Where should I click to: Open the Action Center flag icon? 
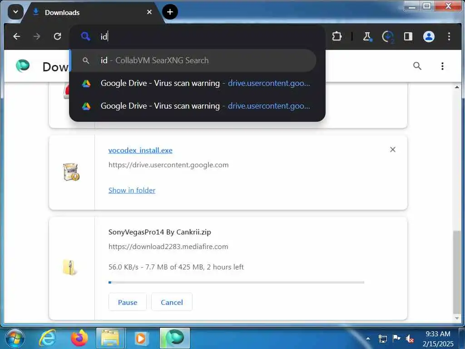point(396,338)
